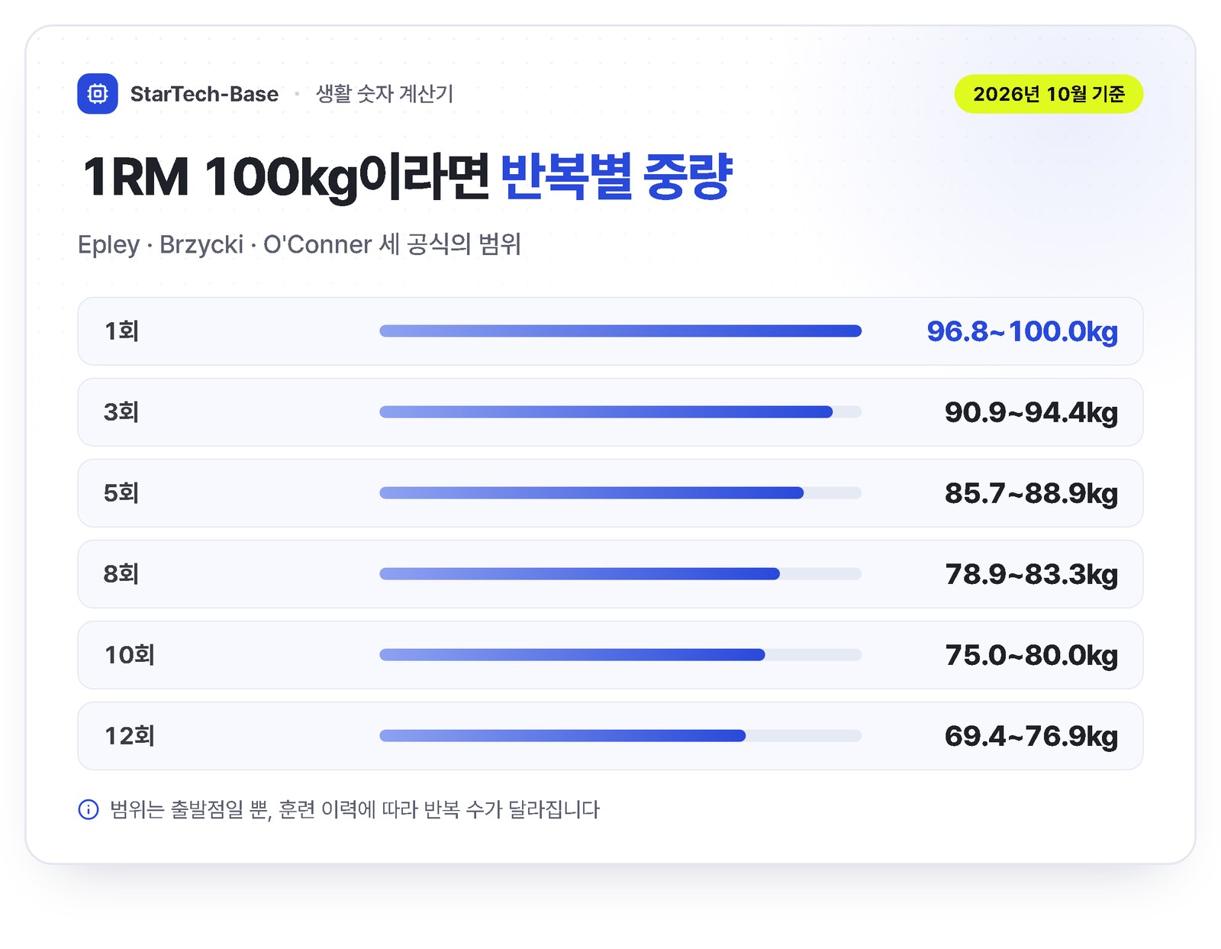
Task: Click the 75.0~80.0kg value
Action: (1031, 655)
